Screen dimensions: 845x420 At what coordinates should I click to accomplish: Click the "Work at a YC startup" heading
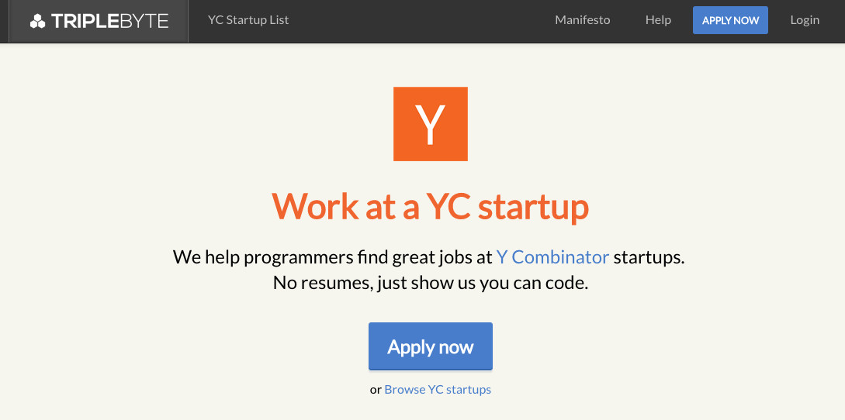coord(431,205)
